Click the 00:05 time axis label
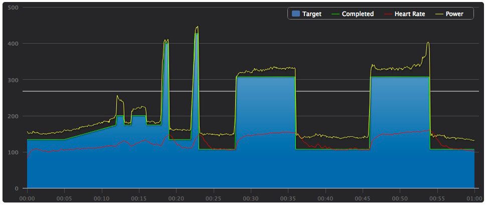This screenshot has width=488, height=206. pos(64,198)
